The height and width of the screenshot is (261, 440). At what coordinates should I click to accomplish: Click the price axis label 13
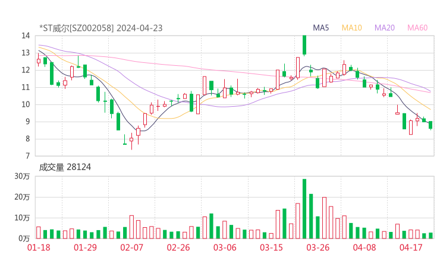pos(26,53)
